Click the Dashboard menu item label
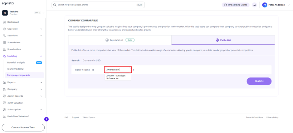The image size is (293, 133). (13, 22)
